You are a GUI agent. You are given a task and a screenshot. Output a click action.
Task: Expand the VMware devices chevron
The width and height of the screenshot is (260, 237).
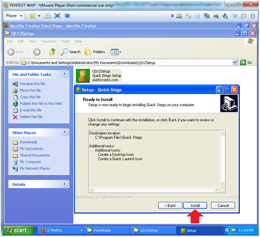(172, 16)
